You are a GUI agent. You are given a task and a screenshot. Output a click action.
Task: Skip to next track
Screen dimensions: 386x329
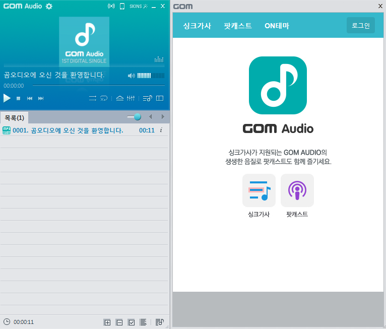pyautogui.click(x=41, y=98)
